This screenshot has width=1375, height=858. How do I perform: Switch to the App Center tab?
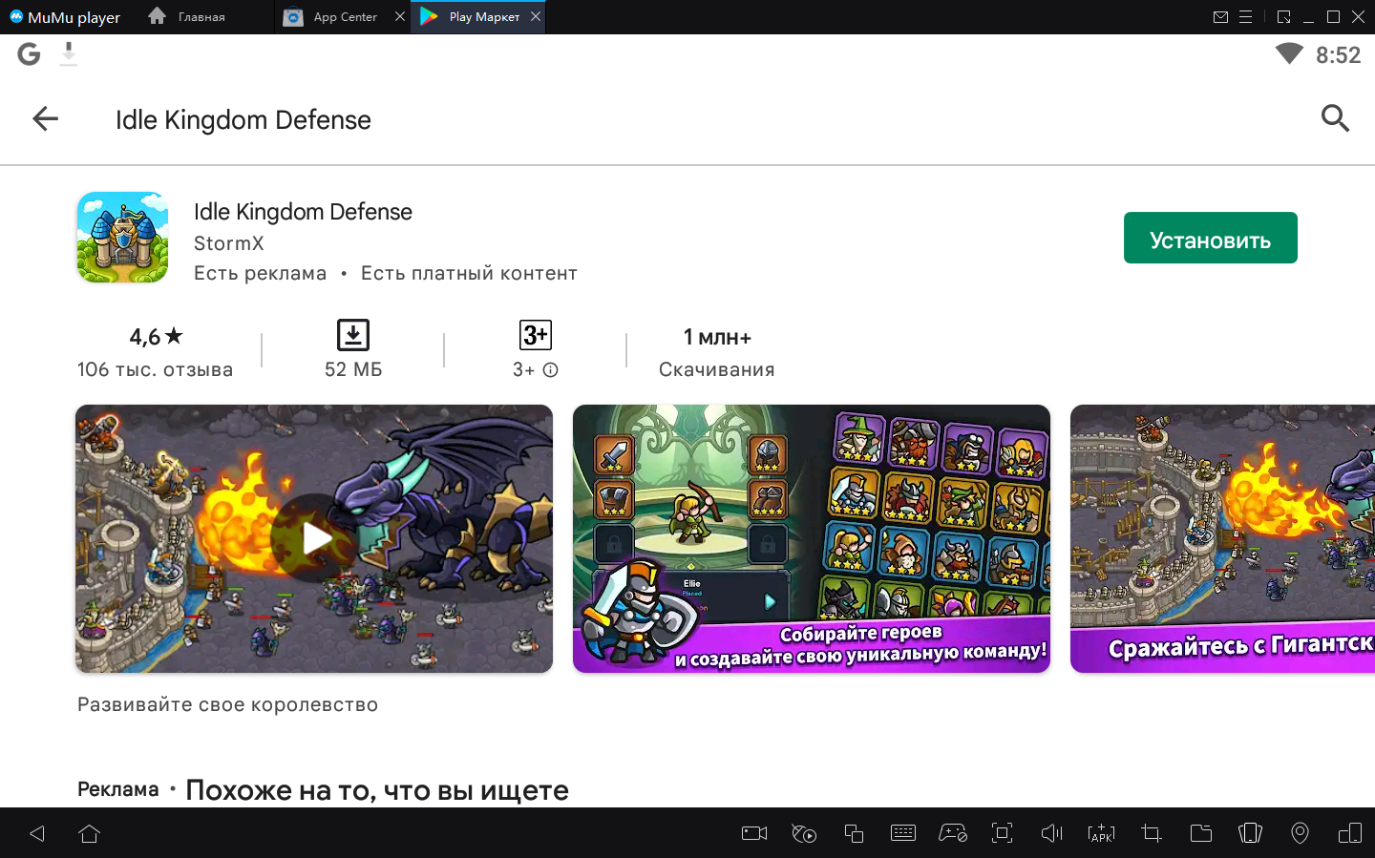coord(345,17)
